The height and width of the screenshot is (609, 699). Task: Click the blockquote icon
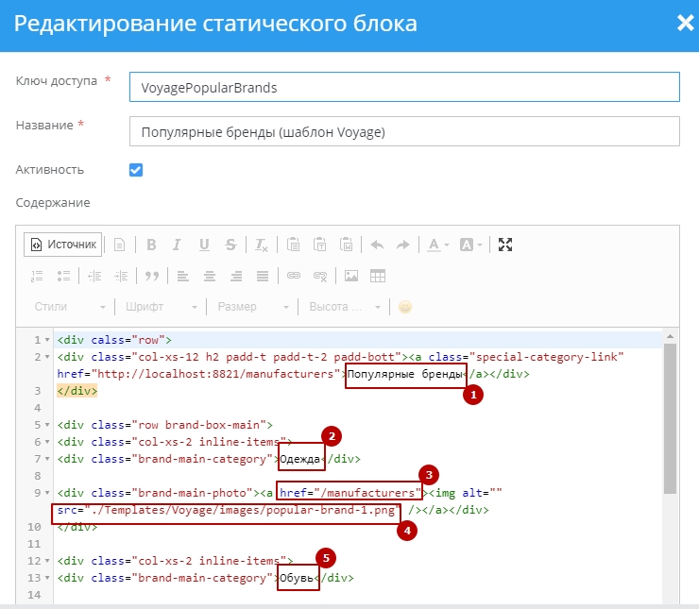151,276
